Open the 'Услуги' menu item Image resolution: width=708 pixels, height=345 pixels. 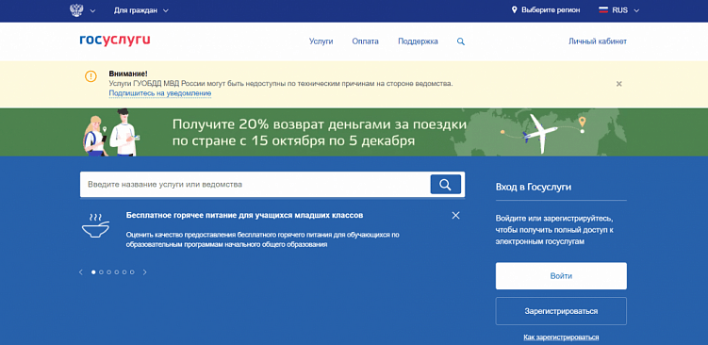(321, 41)
